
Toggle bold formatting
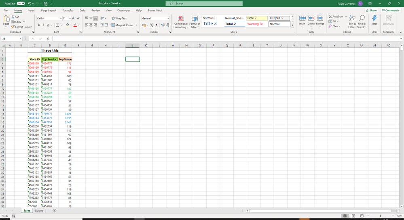tap(39, 25)
